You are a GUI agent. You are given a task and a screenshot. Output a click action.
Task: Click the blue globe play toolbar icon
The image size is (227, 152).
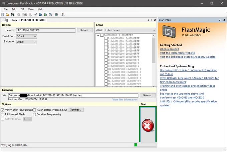click(x=40, y=15)
